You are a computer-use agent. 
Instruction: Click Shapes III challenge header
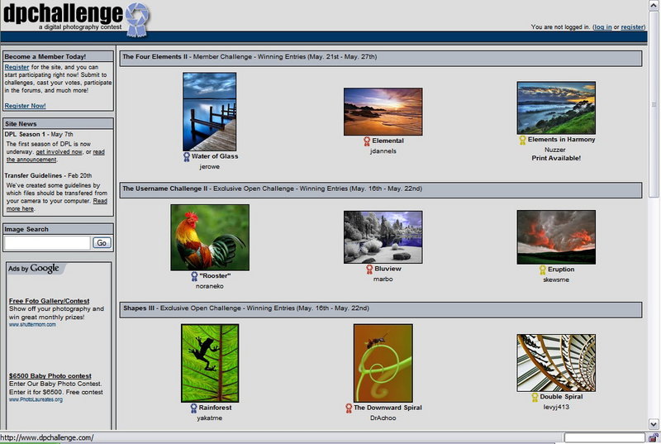click(x=381, y=310)
